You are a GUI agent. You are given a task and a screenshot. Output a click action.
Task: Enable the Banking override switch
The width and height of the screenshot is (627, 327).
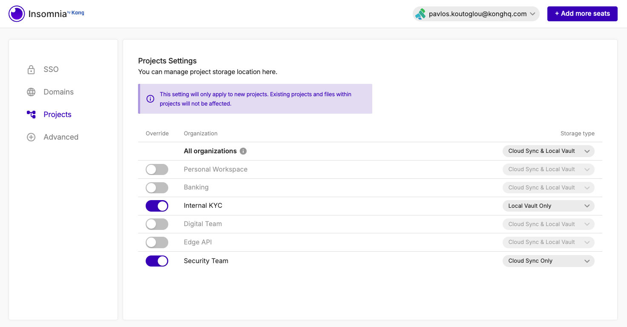point(157,188)
